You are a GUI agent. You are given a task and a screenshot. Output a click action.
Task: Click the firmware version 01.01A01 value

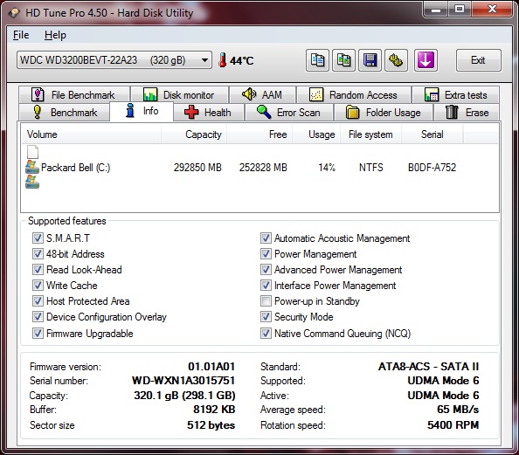211,366
